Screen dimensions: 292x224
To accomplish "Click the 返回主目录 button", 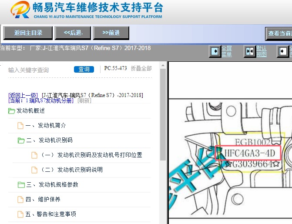I will coord(28,33).
